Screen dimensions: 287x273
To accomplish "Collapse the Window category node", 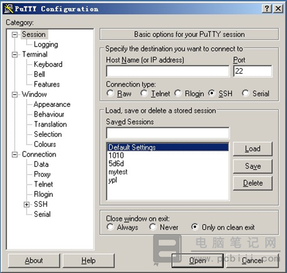I will [x=15, y=94].
